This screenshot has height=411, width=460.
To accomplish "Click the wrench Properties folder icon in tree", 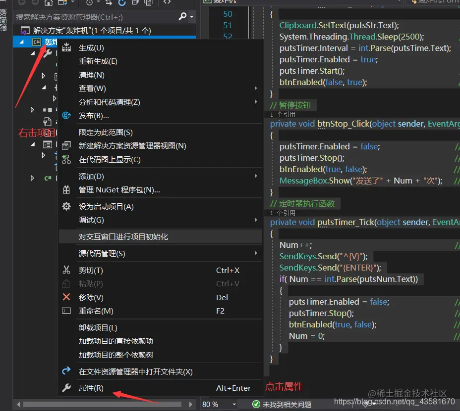I will point(48,53).
